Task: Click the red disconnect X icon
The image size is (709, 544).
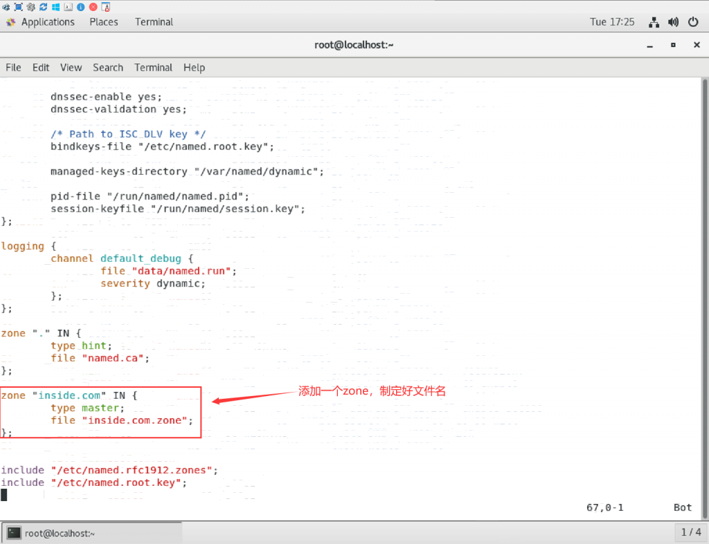Action: point(93,7)
